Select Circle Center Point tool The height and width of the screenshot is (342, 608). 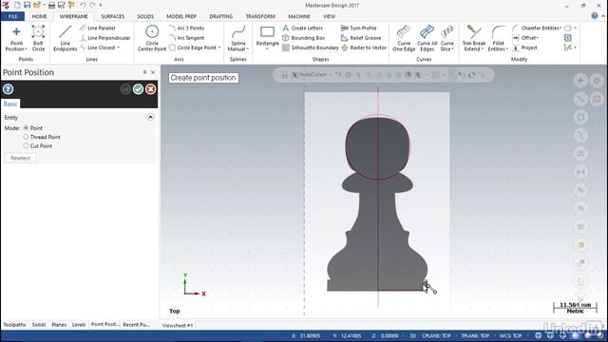pos(152,39)
